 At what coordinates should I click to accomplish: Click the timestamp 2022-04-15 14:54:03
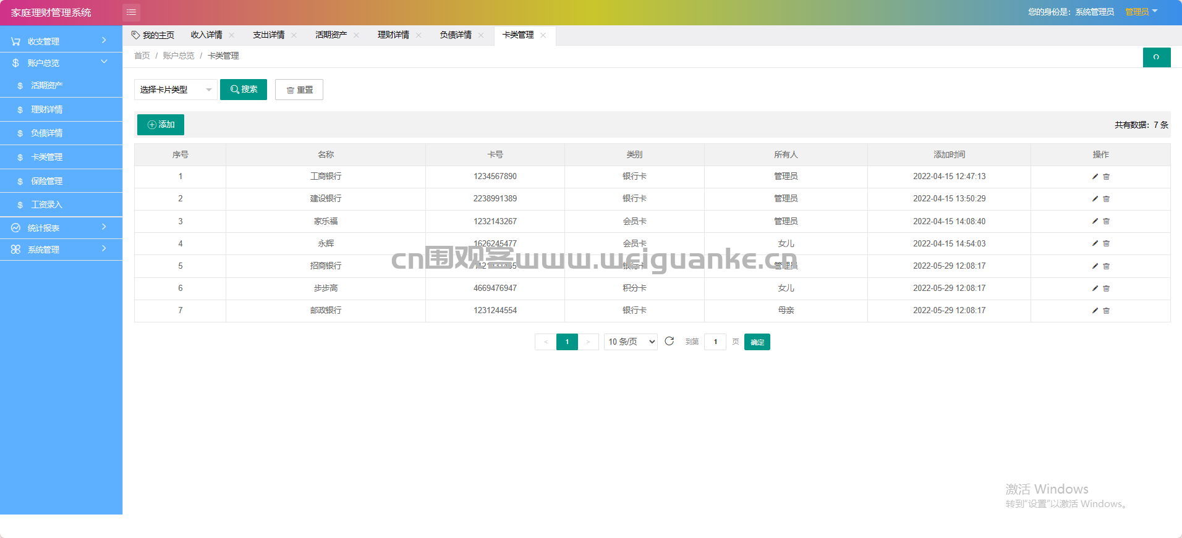tap(949, 244)
